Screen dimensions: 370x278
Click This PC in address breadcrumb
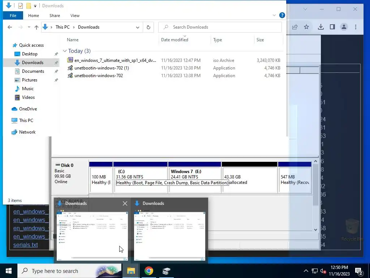[63, 27]
